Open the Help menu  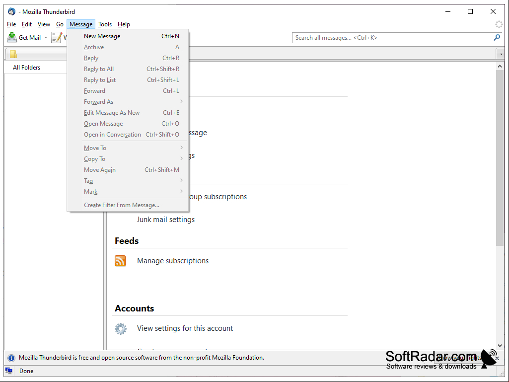tap(124, 24)
